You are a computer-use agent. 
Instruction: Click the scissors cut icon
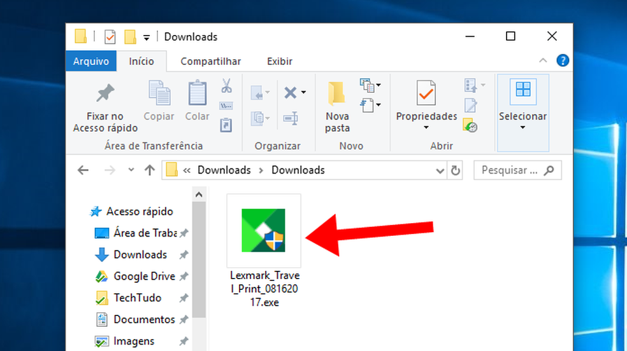click(x=226, y=85)
